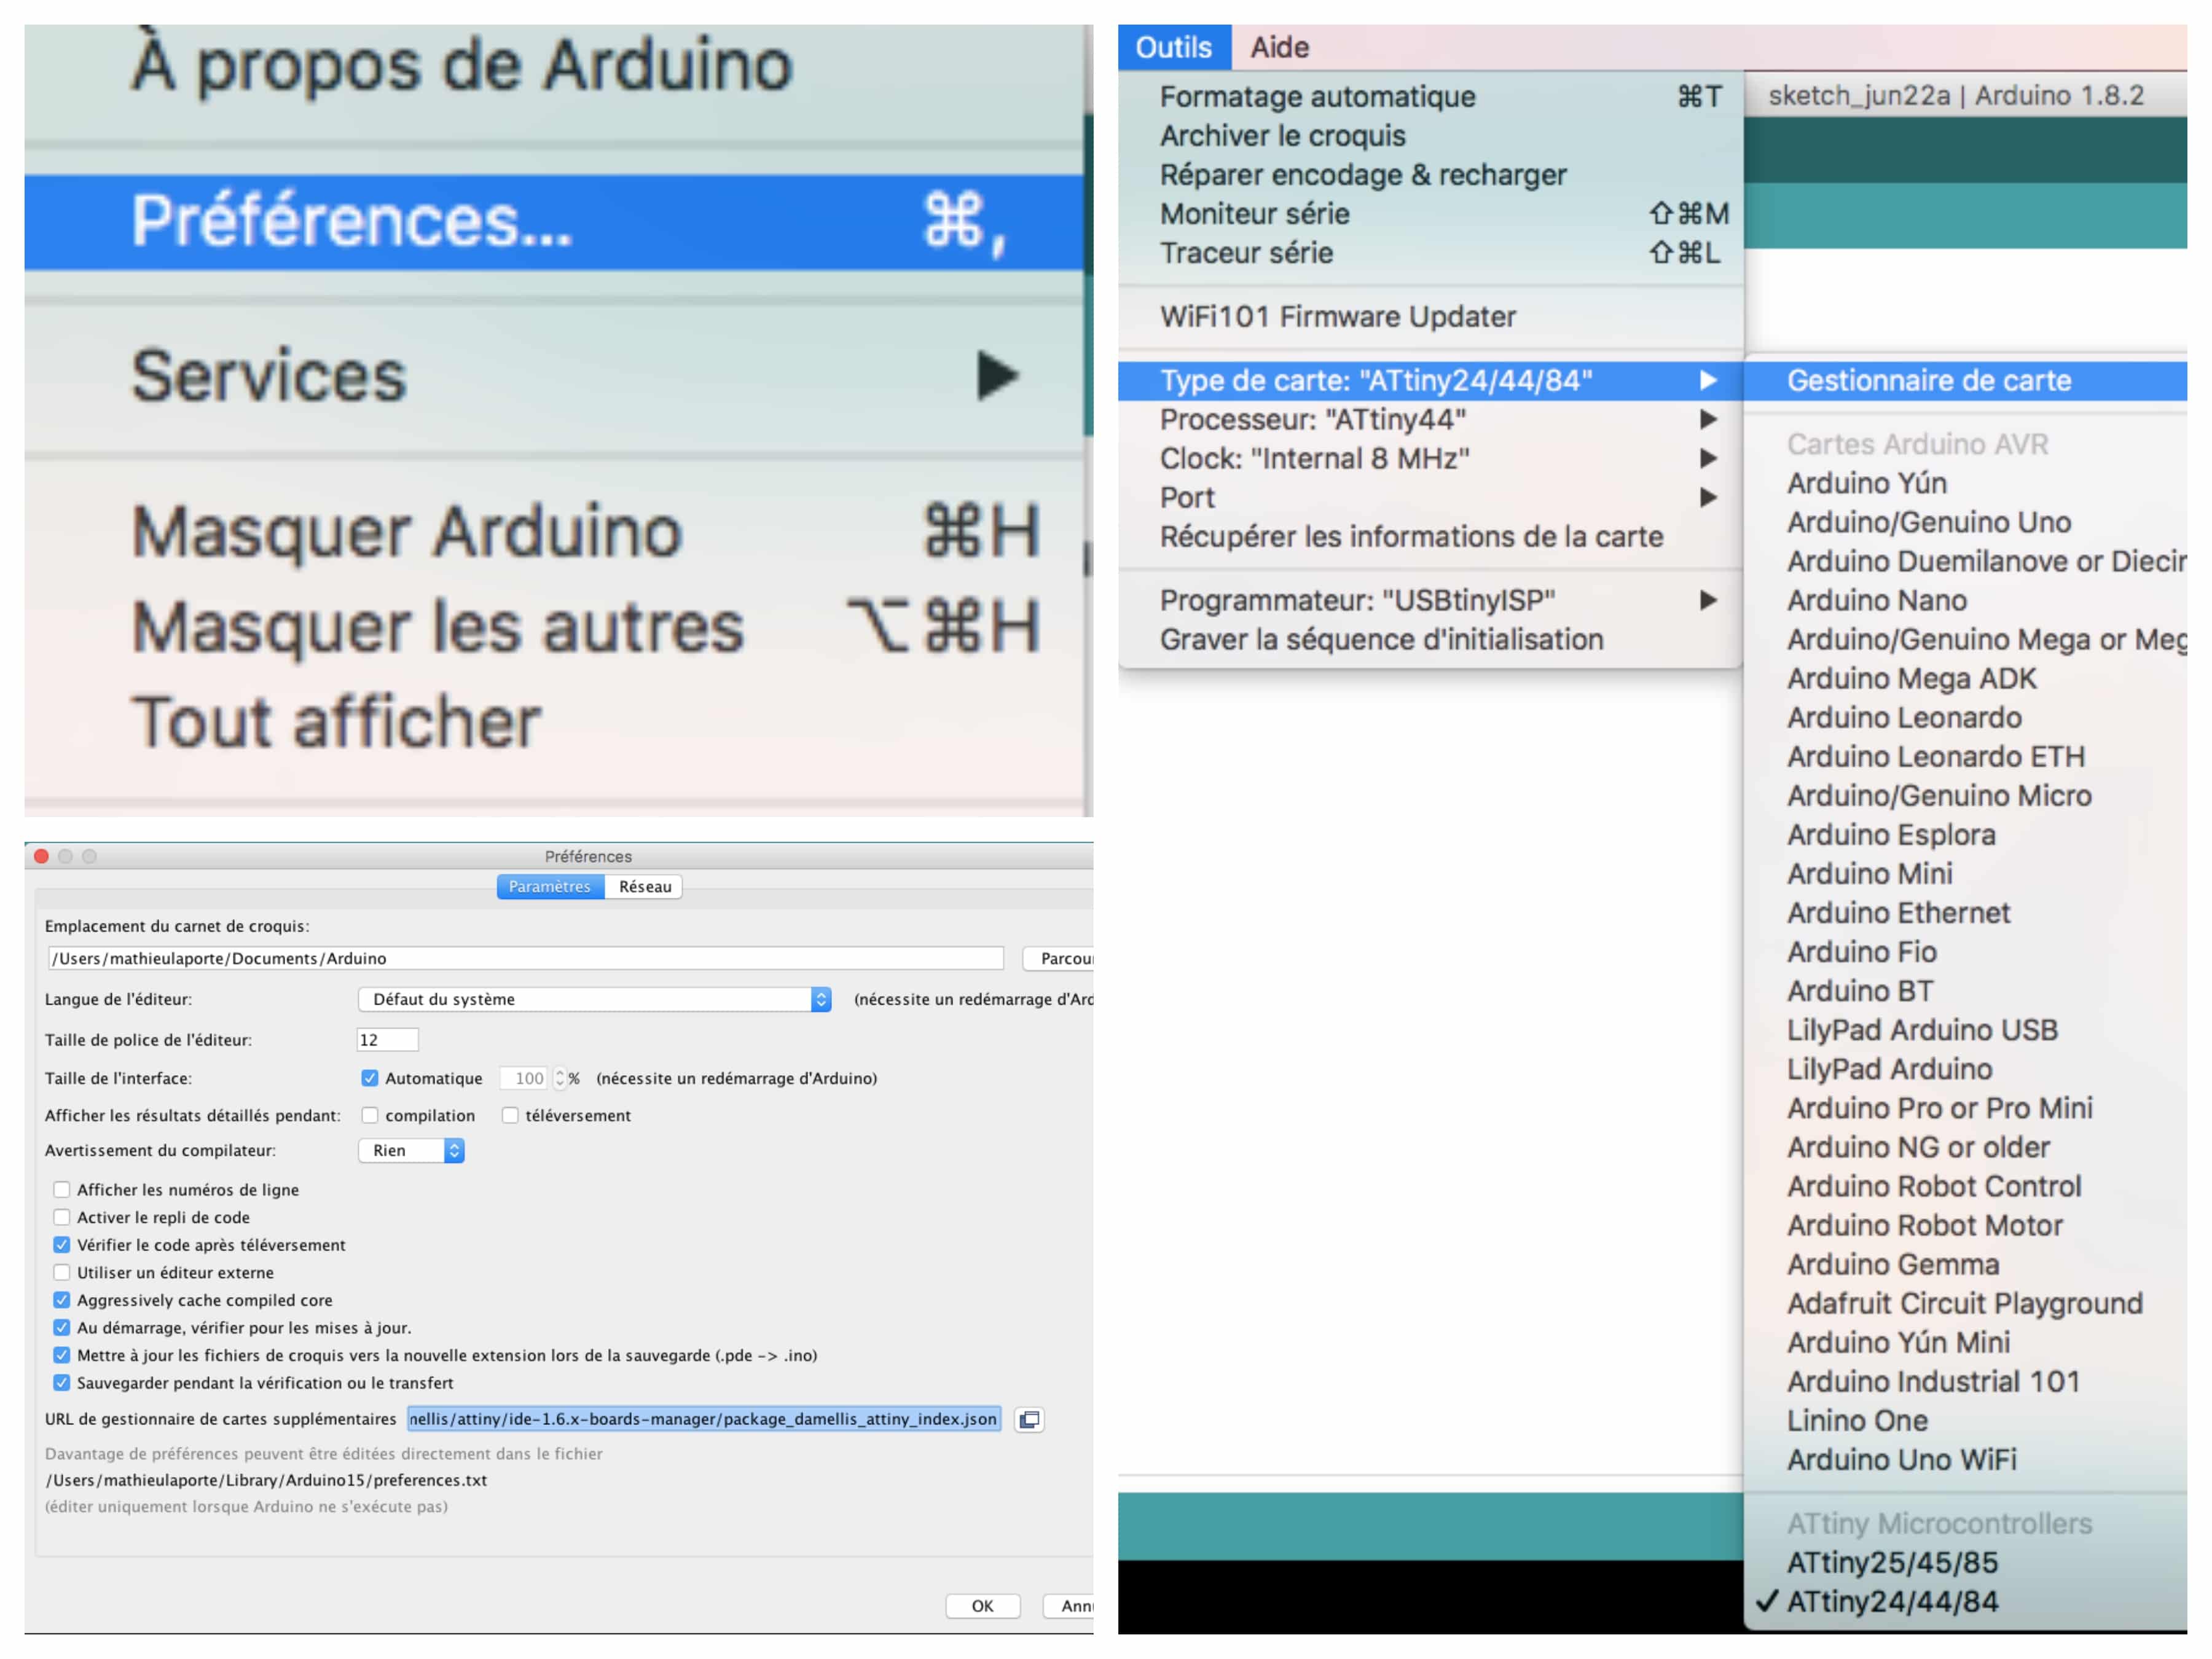This screenshot has height=1659, width=2212.
Task: Click the Parcourir button
Action: click(x=1058, y=958)
